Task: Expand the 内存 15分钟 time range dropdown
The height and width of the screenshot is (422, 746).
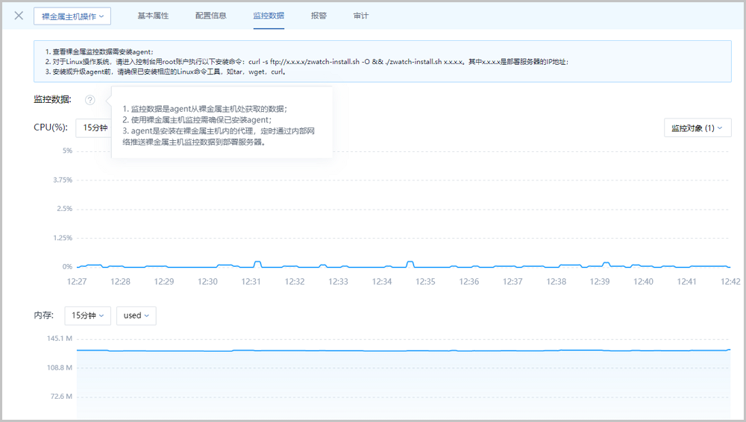Action: (x=88, y=315)
